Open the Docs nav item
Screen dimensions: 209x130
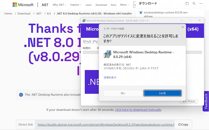point(113,5)
